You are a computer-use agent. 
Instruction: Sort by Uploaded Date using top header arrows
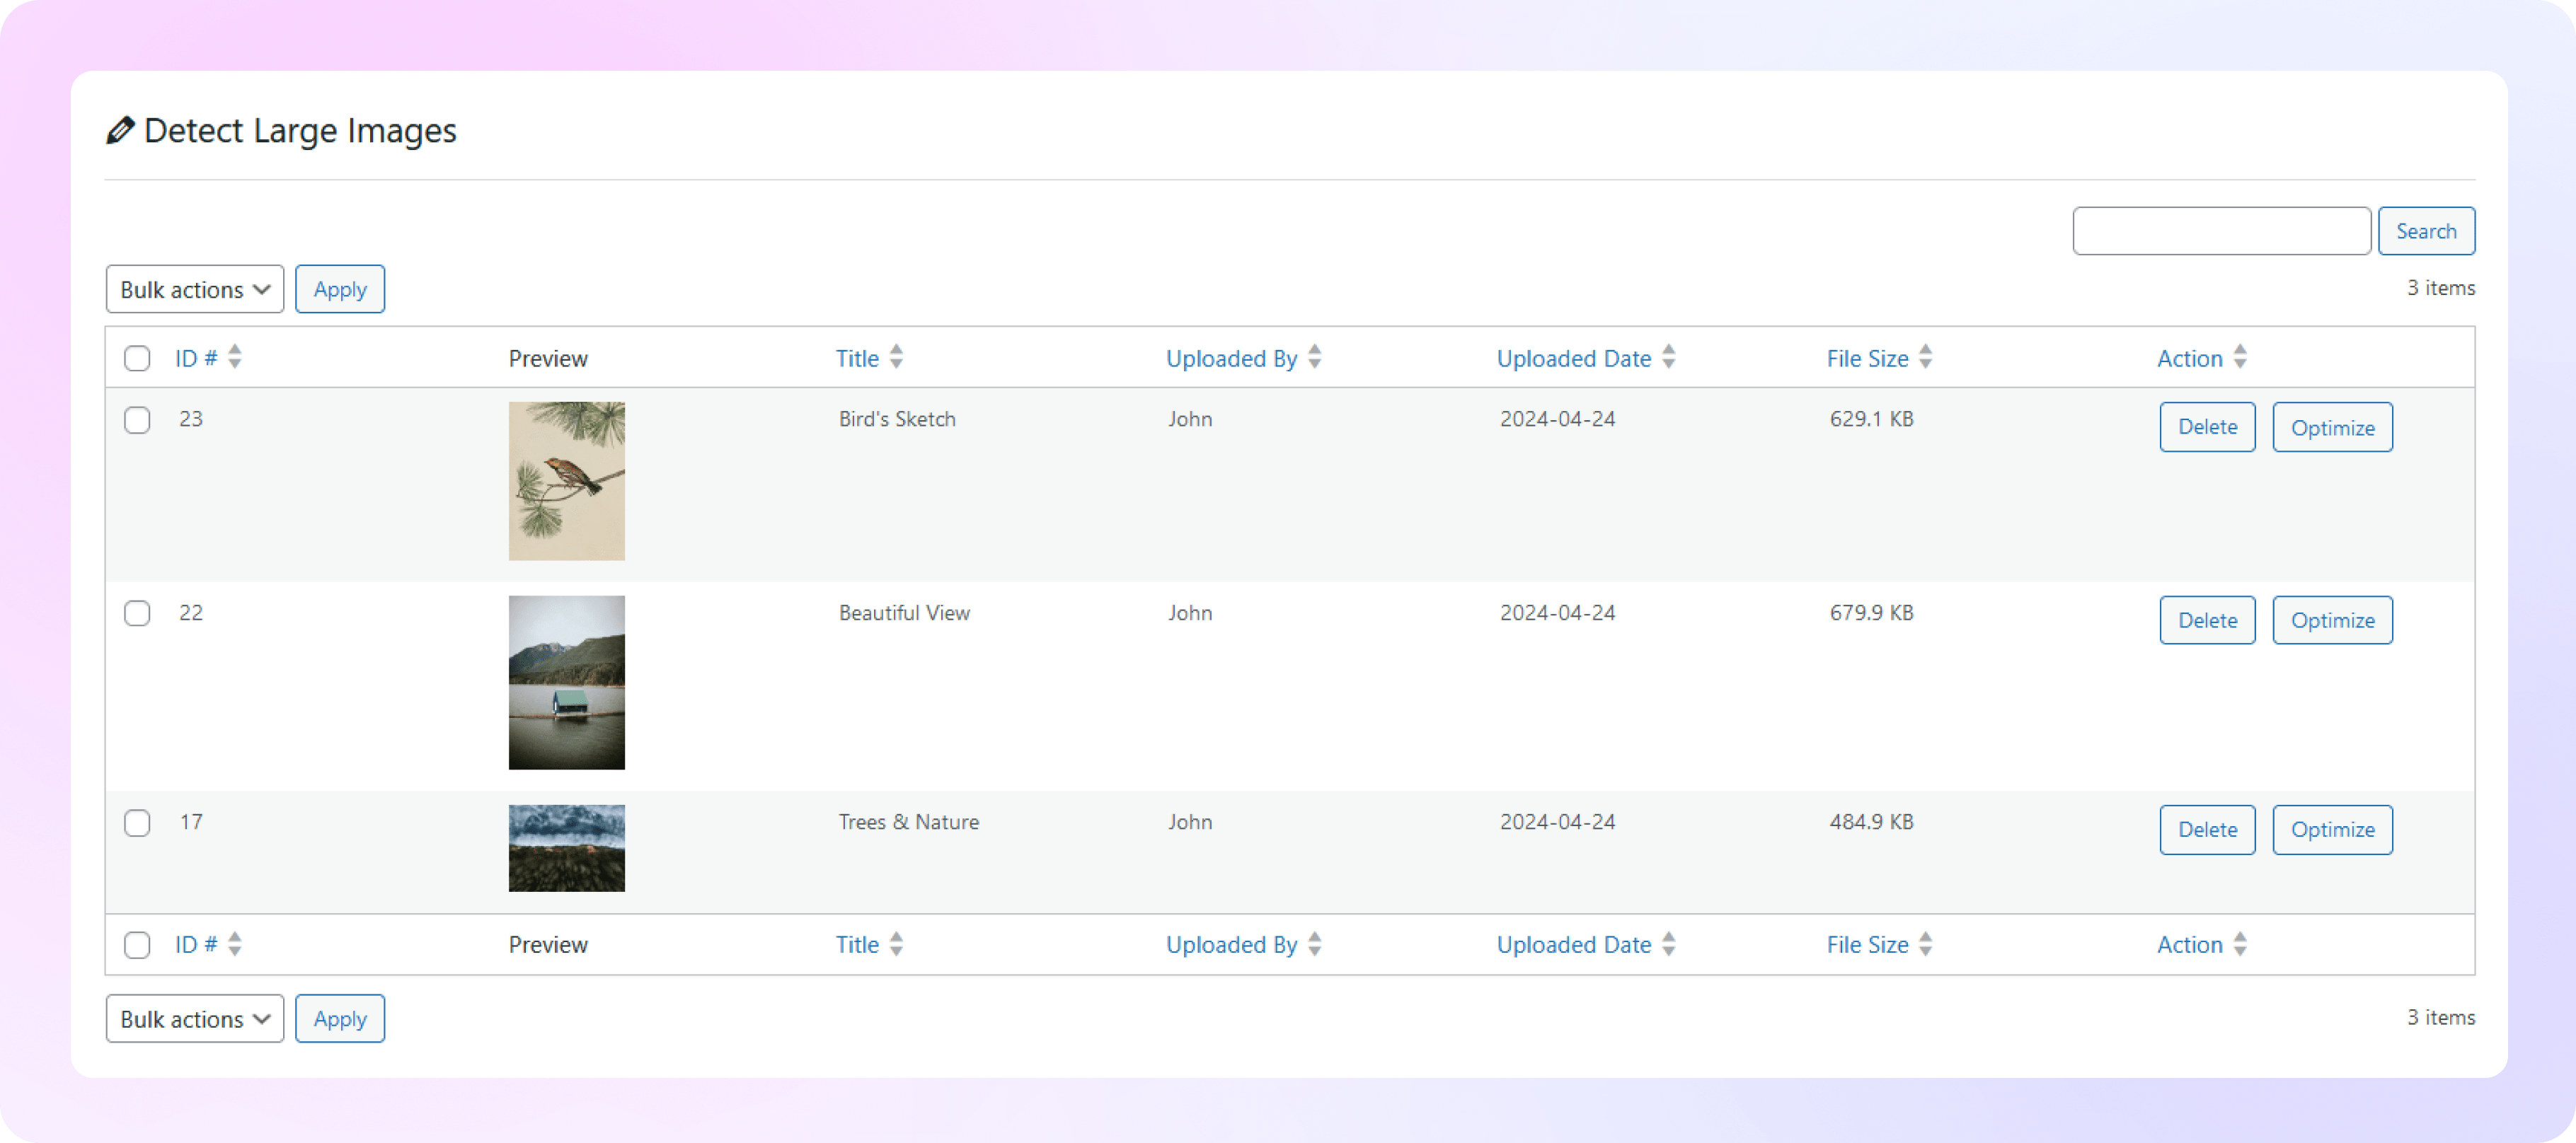pos(1669,356)
